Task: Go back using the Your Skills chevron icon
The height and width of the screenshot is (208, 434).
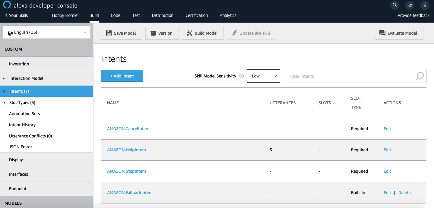Action: [6, 15]
